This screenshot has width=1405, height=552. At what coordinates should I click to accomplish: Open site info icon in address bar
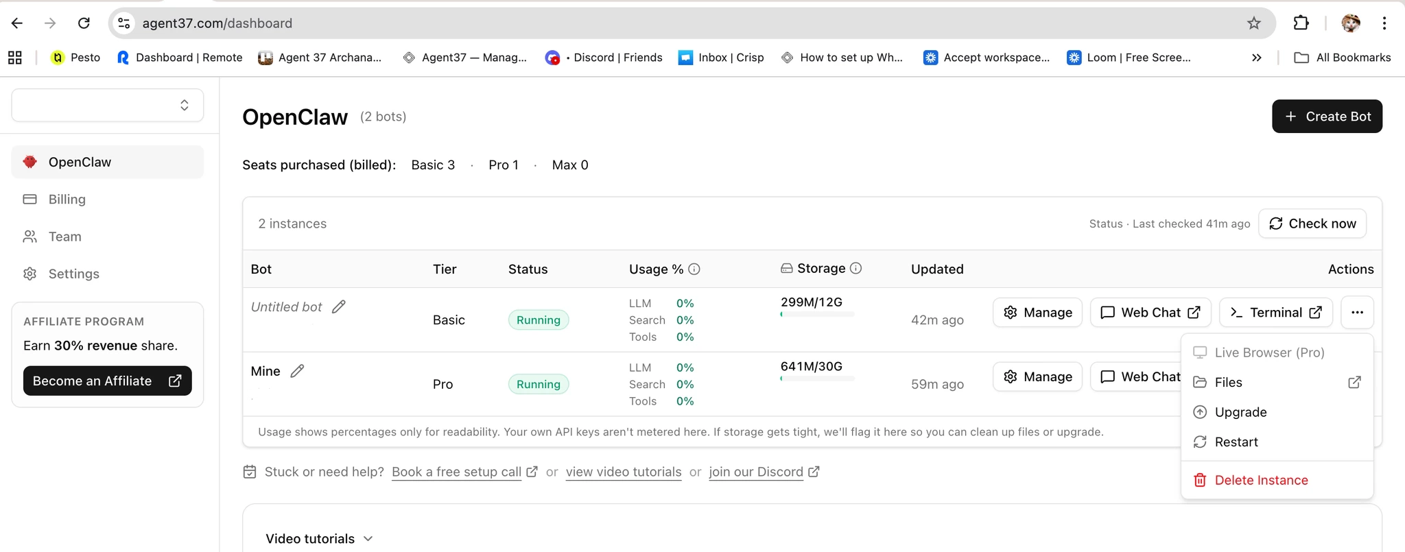124,23
